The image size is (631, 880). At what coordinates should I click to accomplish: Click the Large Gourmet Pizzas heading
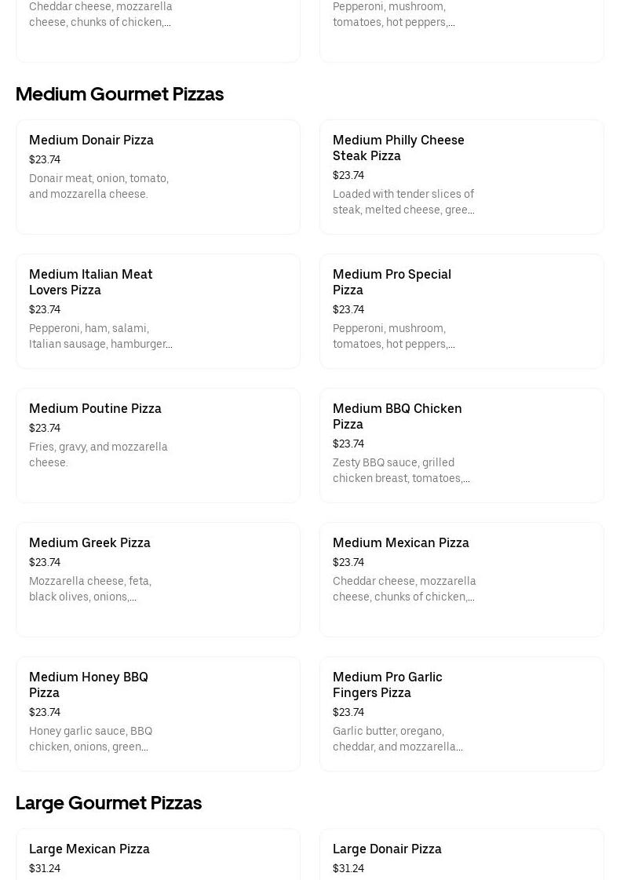point(108,803)
